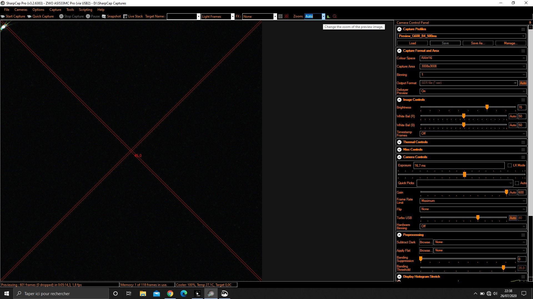Click the Target Name input field

click(x=182, y=17)
